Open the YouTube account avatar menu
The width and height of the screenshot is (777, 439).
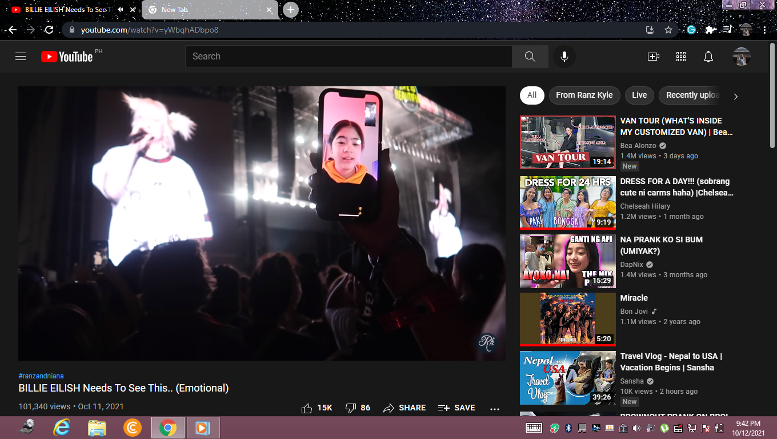[742, 57]
